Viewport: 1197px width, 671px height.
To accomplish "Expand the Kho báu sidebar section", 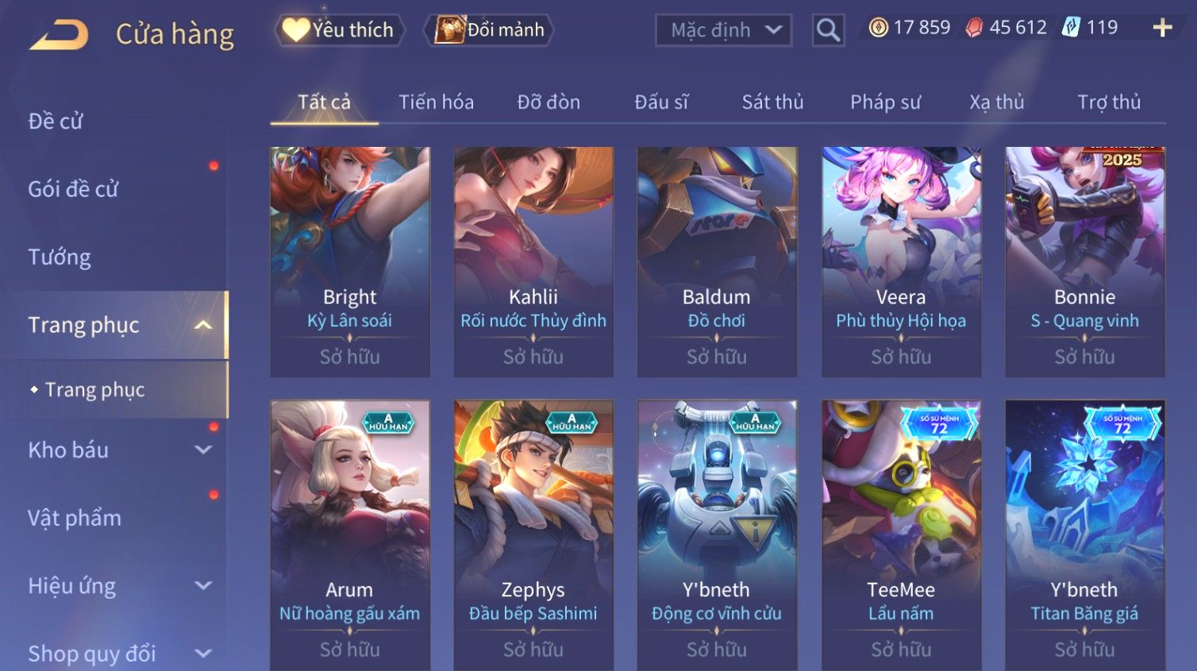I will pos(203,449).
